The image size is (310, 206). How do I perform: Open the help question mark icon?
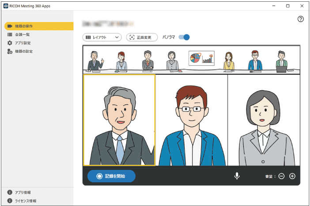click(x=301, y=19)
